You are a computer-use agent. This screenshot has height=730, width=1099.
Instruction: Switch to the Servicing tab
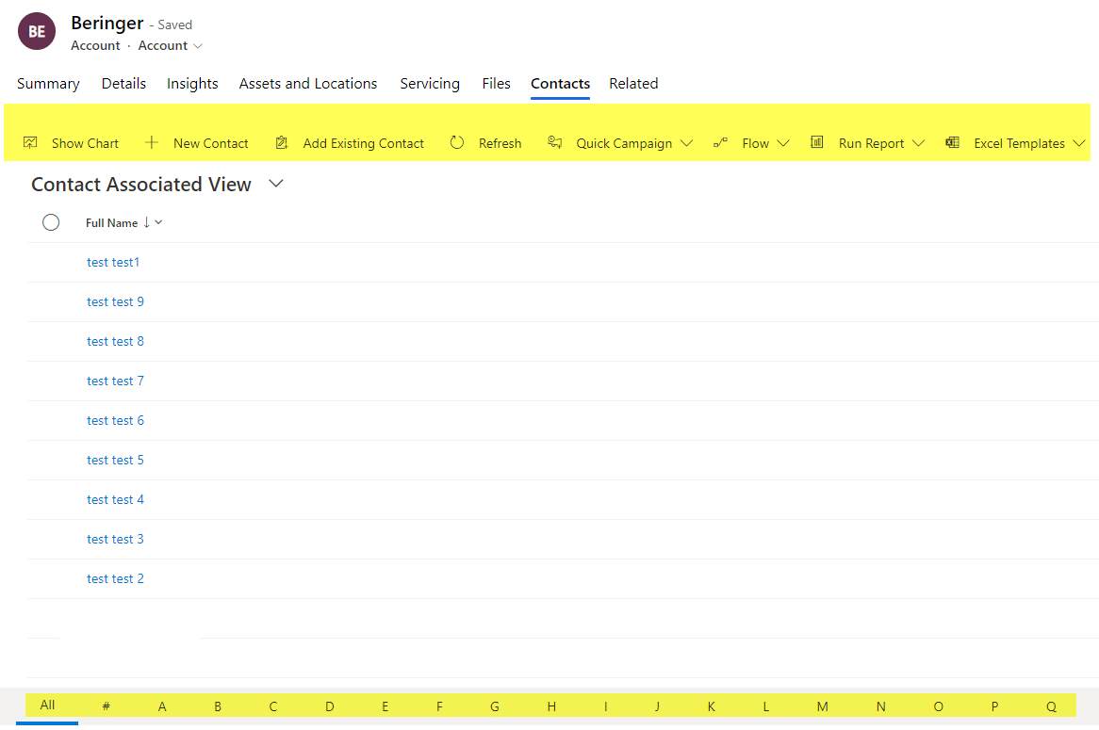[430, 84]
